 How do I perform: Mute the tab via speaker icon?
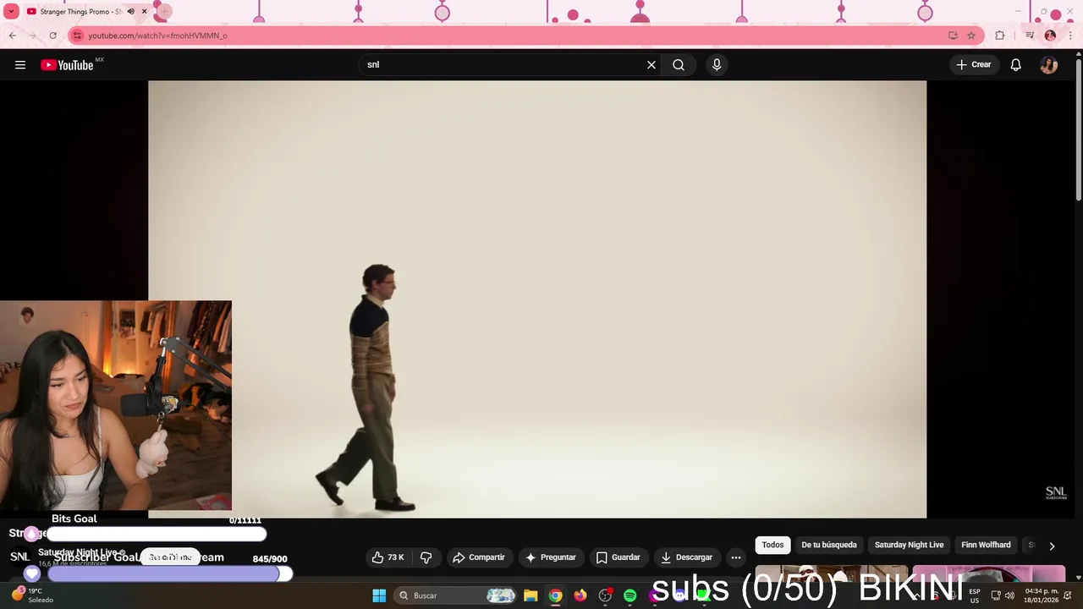click(x=130, y=12)
